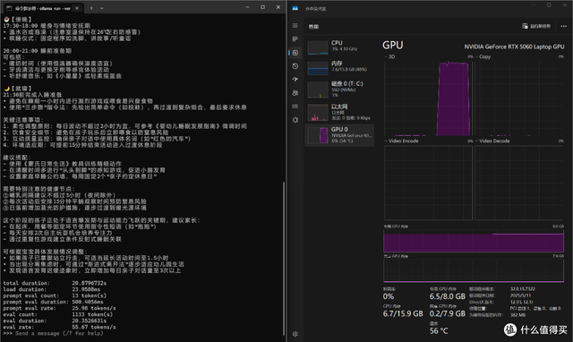Click 'eval count: 1133 token(s)' line

click(x=57, y=314)
